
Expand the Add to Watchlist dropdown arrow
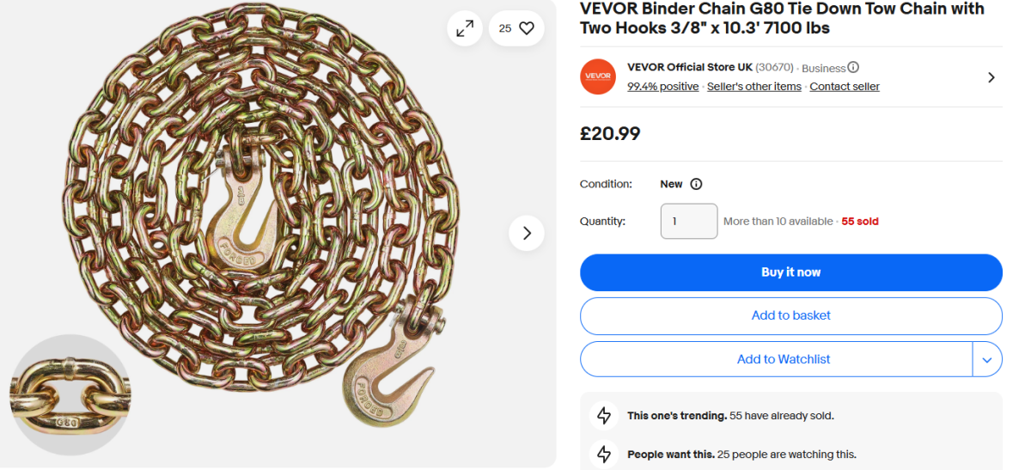pos(986,359)
